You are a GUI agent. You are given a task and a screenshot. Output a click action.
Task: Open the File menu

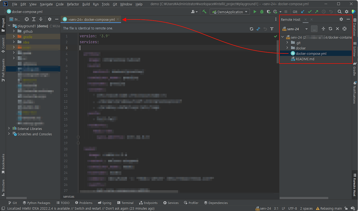pos(15,4)
